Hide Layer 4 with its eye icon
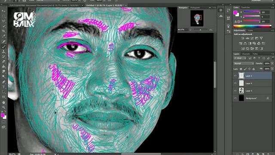The width and height of the screenshot is (275, 155). [x=235, y=83]
